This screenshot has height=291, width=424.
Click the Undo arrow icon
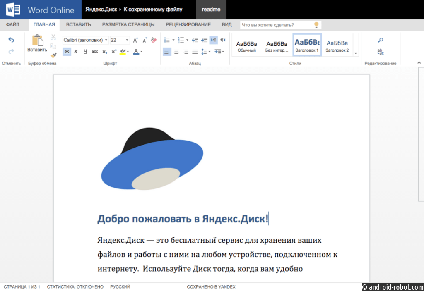[11, 40]
